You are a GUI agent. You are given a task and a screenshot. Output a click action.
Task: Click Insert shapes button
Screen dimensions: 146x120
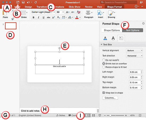pos(100,14)
